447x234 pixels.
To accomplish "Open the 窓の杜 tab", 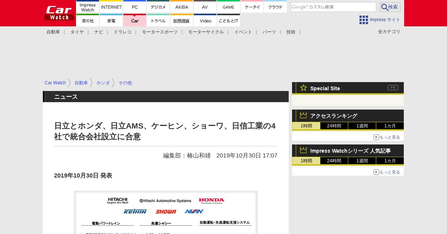I will point(88,20).
